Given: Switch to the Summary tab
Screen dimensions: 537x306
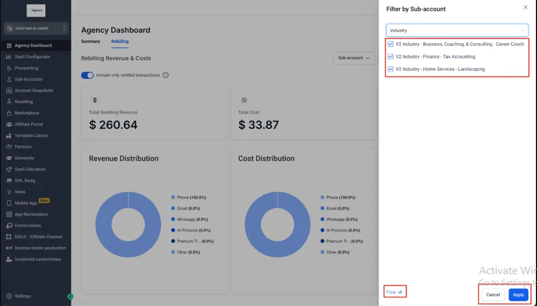Looking at the screenshot, I should 91,42.
